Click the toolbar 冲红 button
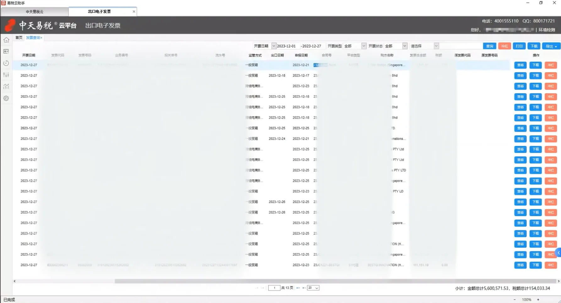 [504, 46]
